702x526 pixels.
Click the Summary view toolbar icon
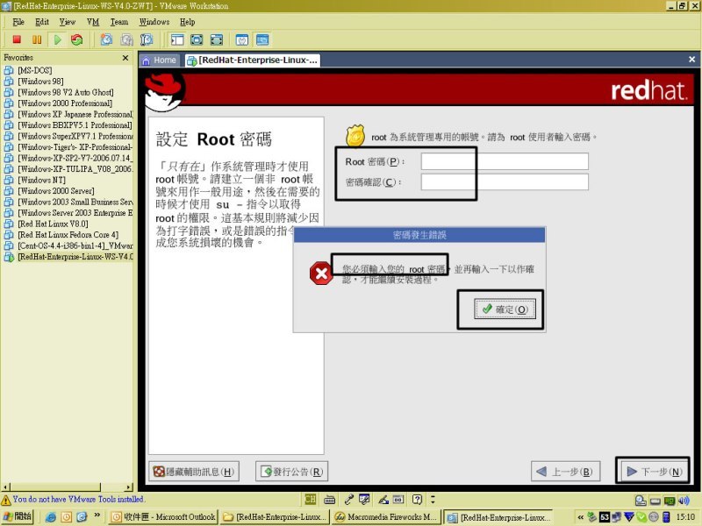[x=242, y=39]
